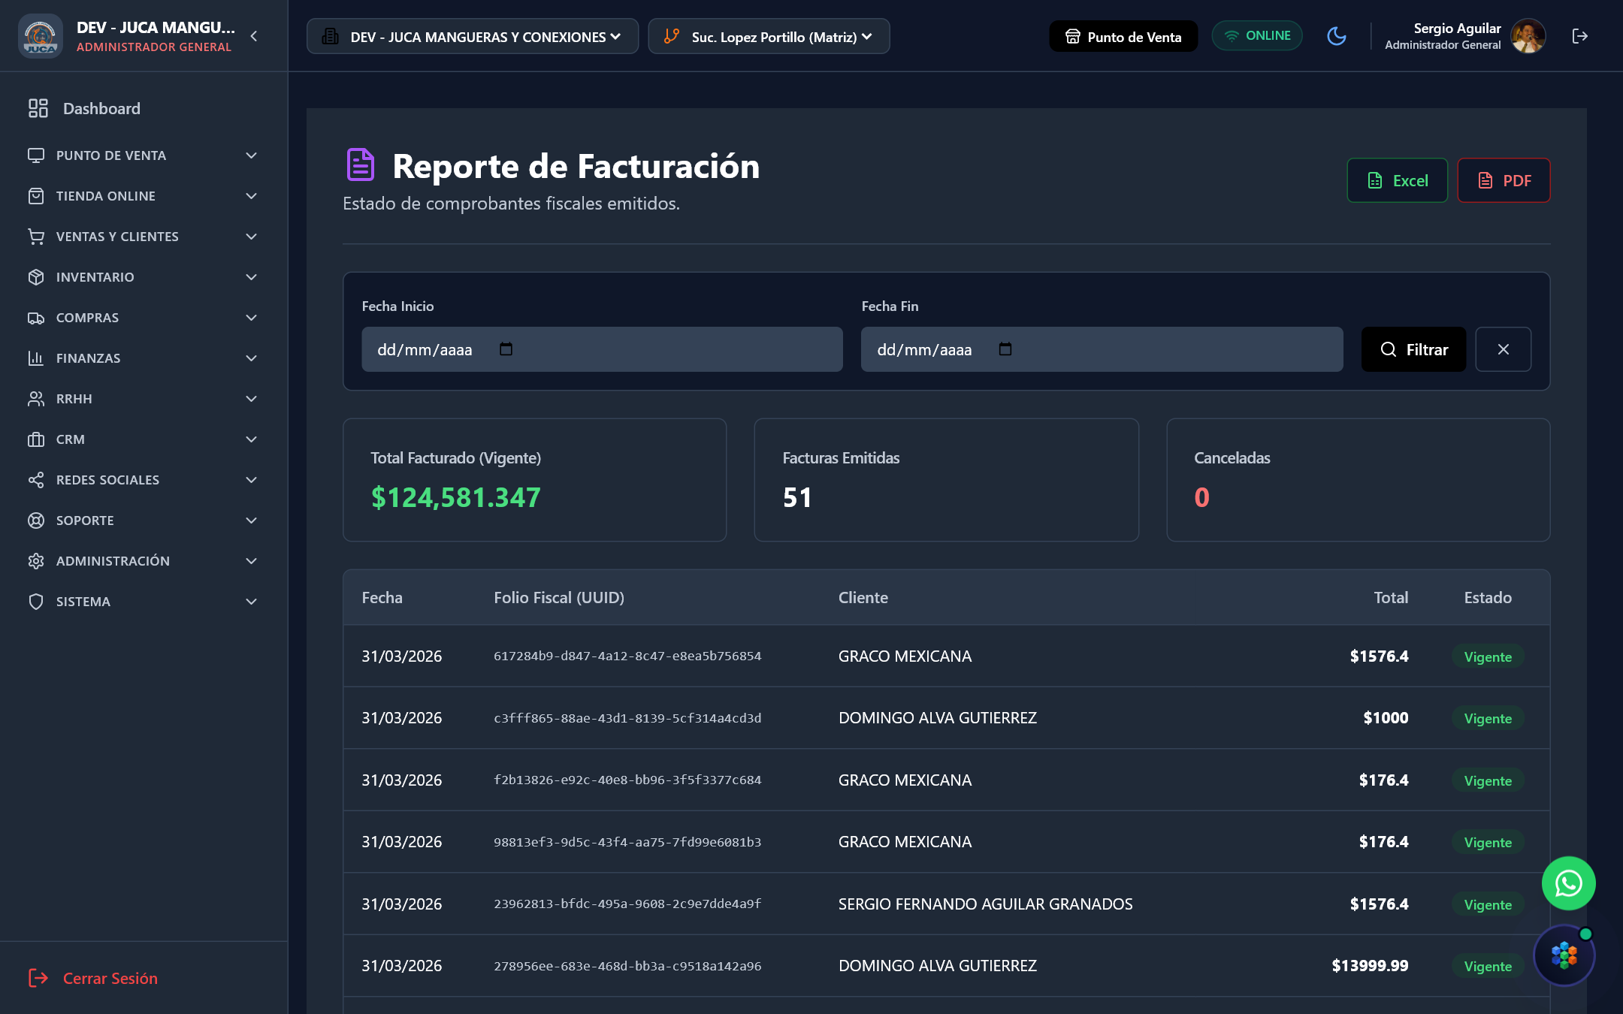Click the ONLINE status indicator
The image size is (1623, 1014).
coord(1257,36)
